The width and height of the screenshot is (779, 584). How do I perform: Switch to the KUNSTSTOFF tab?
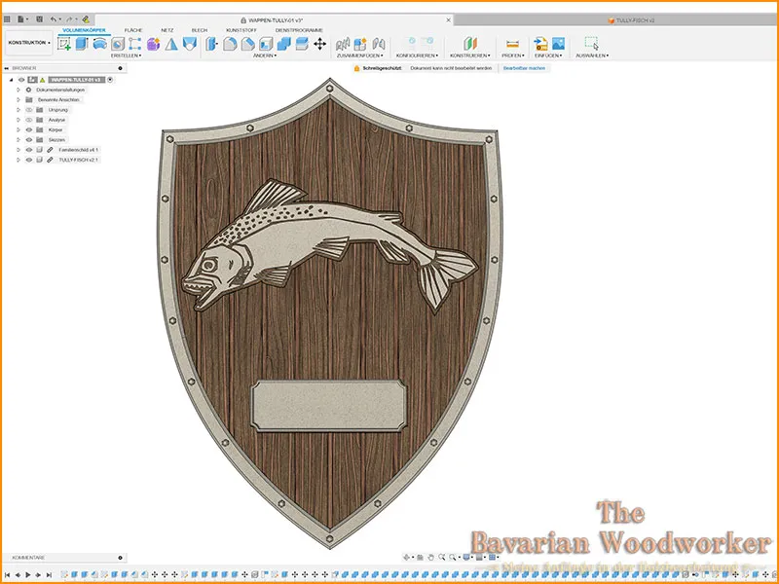[x=241, y=30]
